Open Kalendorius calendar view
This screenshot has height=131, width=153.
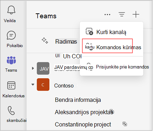click(x=11, y=85)
